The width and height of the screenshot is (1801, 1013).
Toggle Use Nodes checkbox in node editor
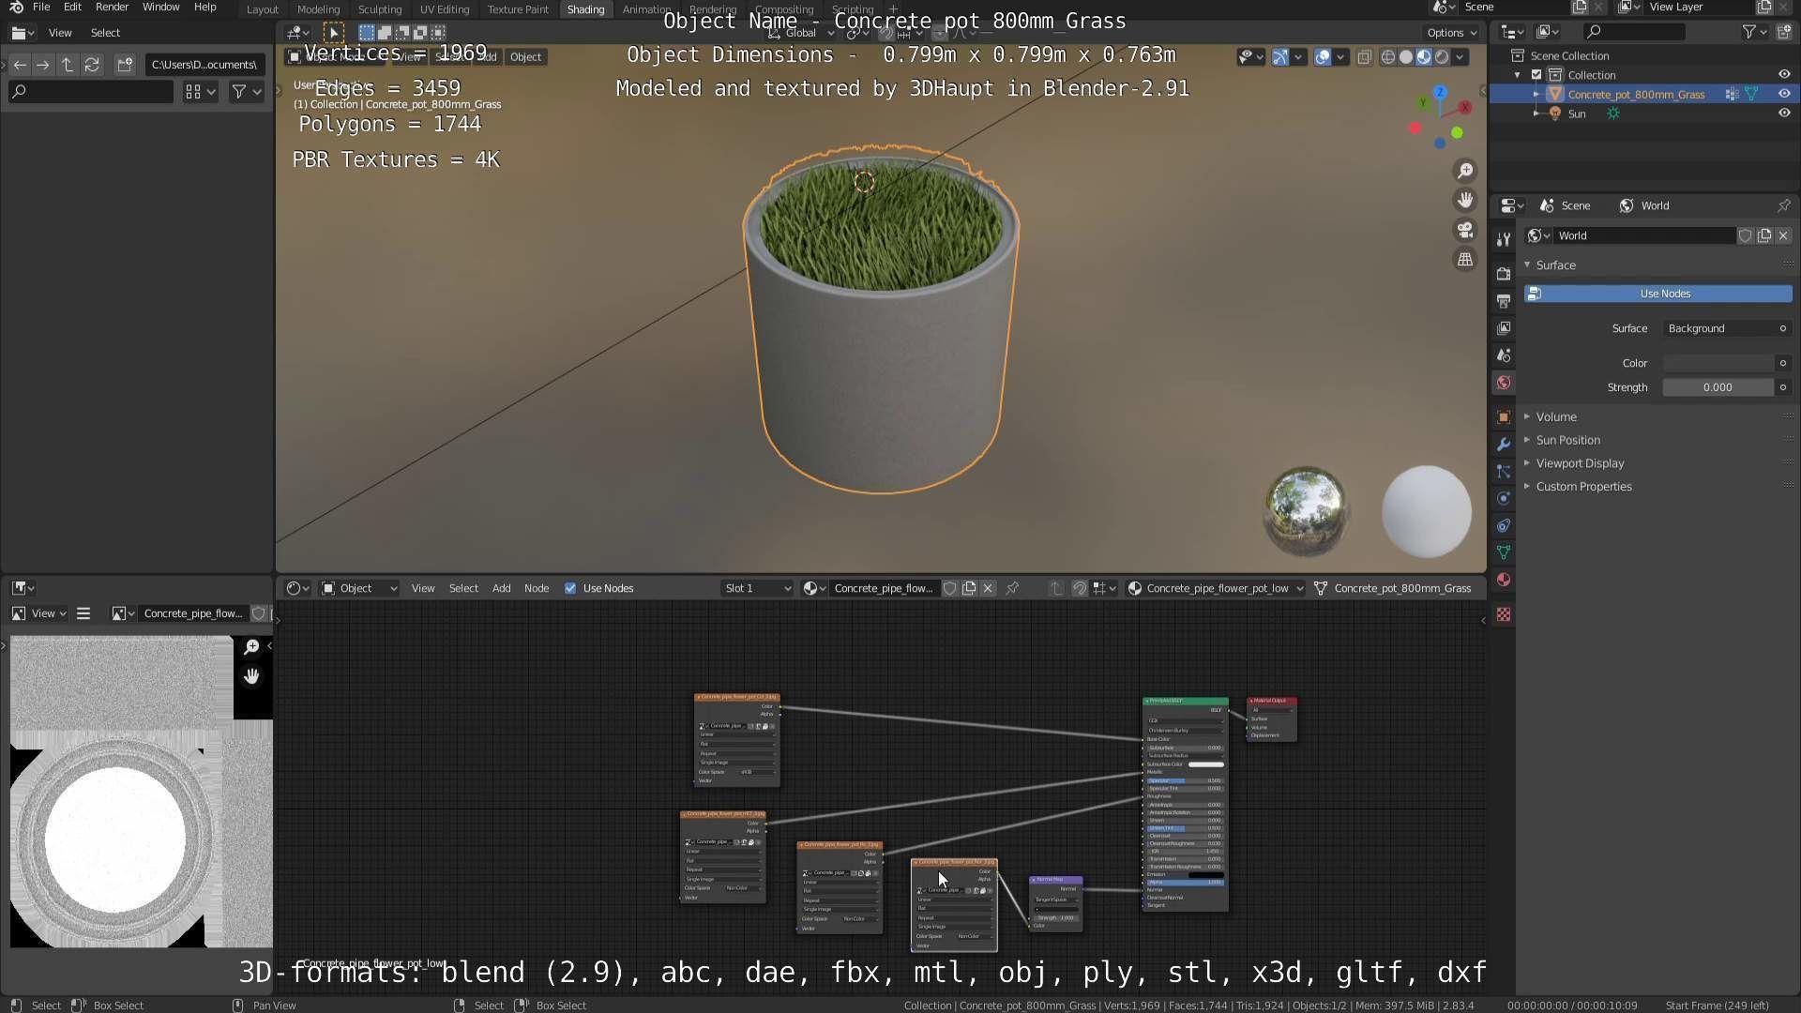tap(570, 588)
